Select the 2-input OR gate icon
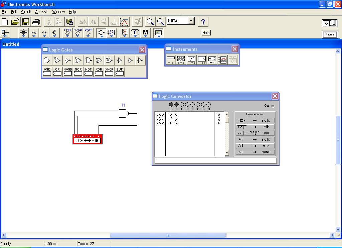The height and width of the screenshot is (248, 342). [x=57, y=60]
